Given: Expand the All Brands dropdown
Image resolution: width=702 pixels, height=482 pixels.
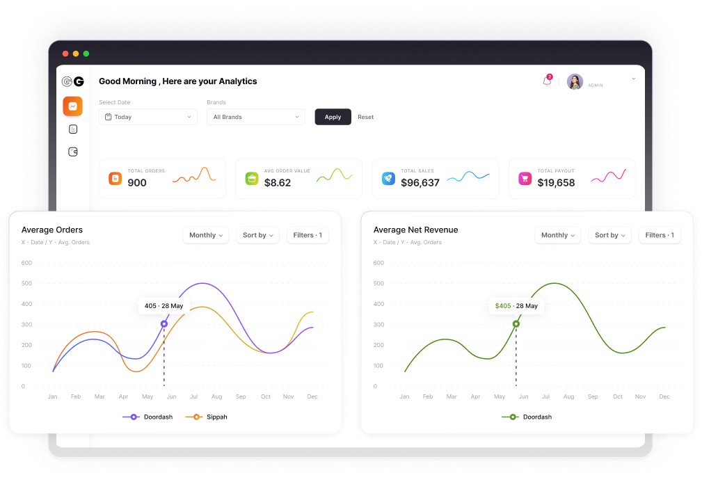Looking at the screenshot, I should point(255,117).
